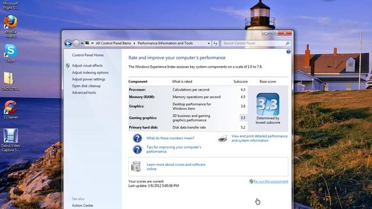372x209 pixels.
Task: Open Microsoft Flight Simulator desktop shortcut
Action: click(x=10, y=5)
